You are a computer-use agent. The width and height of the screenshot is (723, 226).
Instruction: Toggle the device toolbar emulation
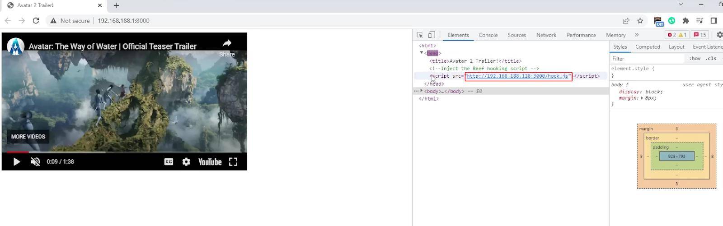[x=432, y=35]
